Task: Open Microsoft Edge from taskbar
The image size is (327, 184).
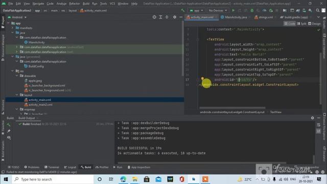Action: [x=123, y=179]
